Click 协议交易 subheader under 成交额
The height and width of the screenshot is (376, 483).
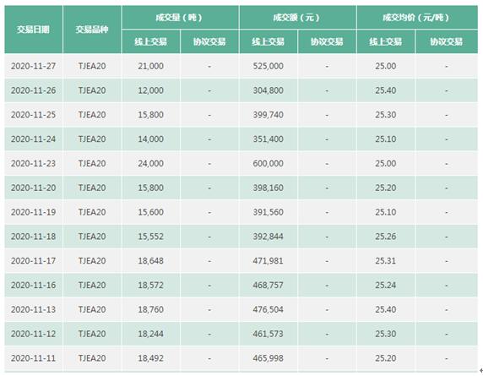(x=327, y=41)
